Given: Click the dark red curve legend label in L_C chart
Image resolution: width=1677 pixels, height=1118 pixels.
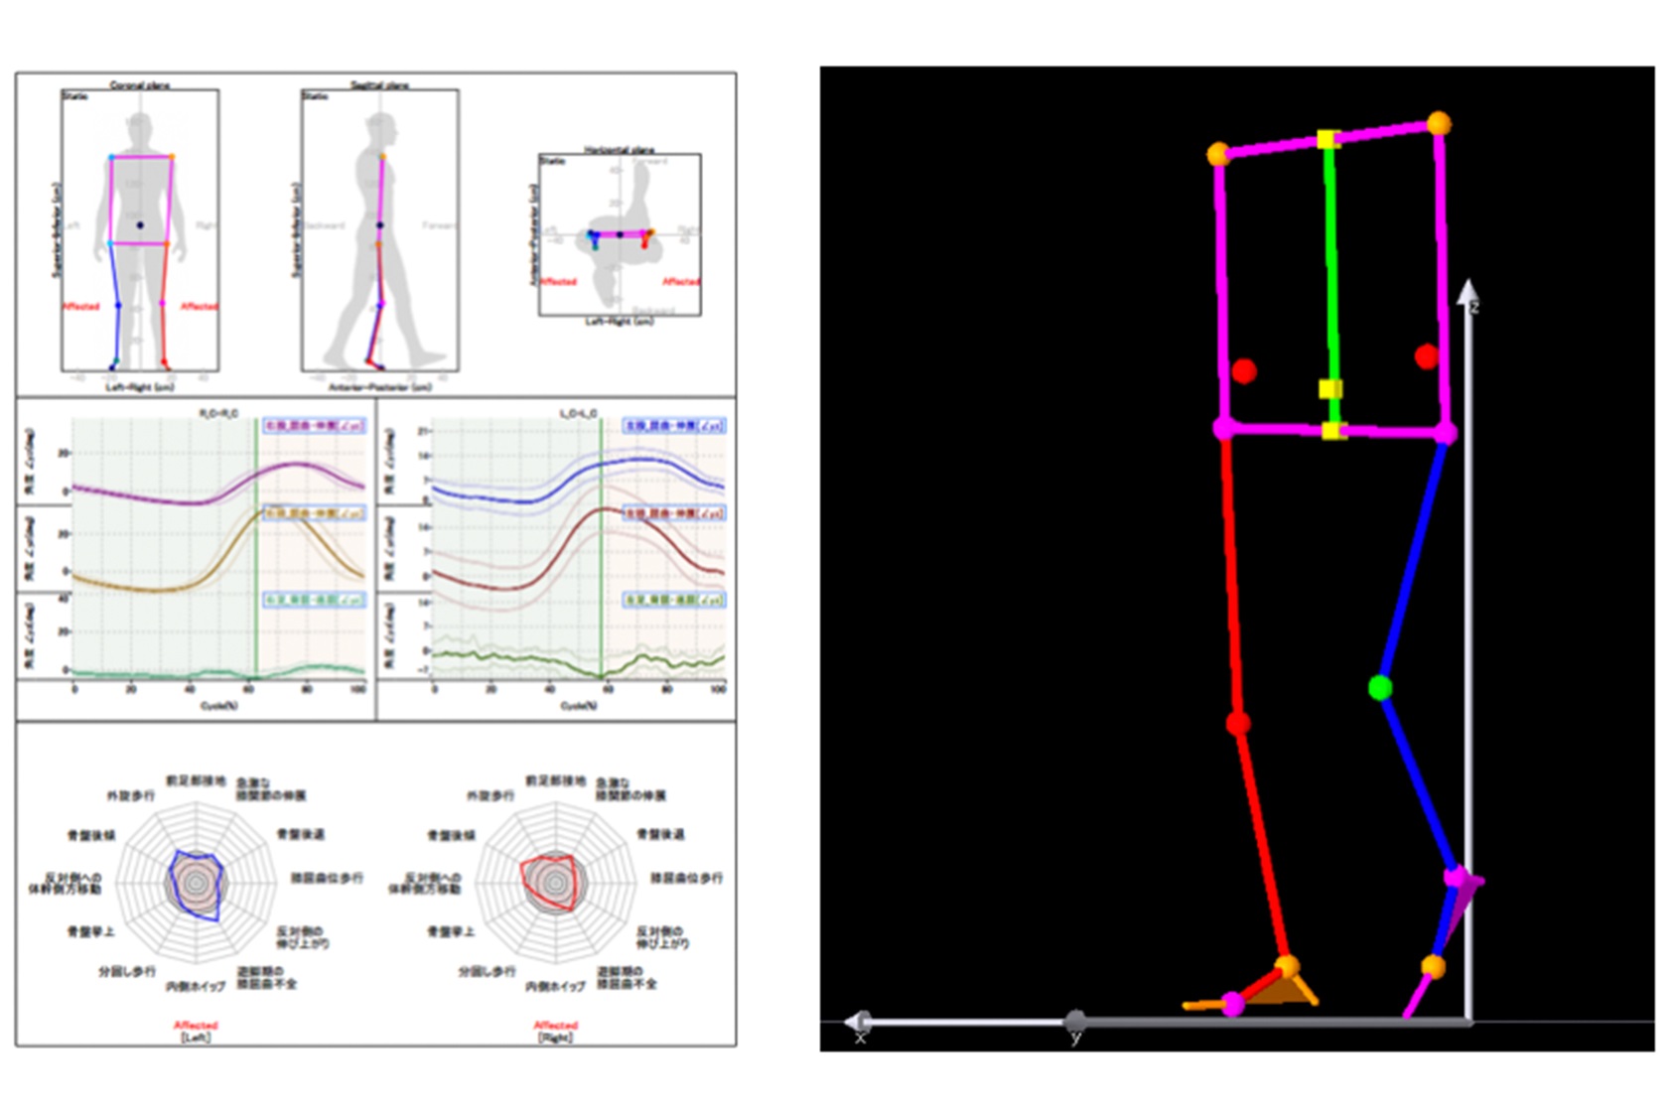Looking at the screenshot, I should 674,513.
